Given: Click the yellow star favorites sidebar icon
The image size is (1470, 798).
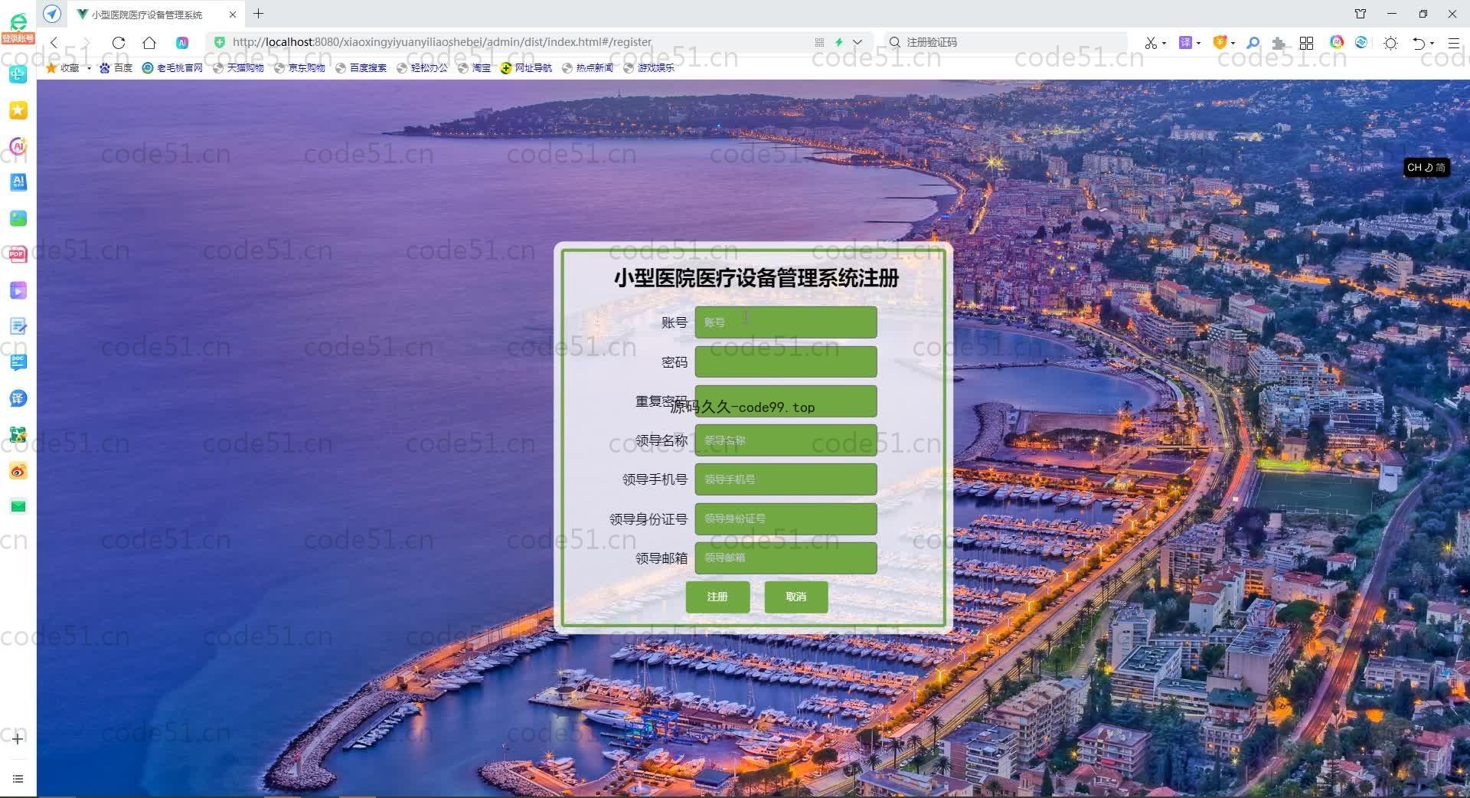Looking at the screenshot, I should click(x=18, y=110).
